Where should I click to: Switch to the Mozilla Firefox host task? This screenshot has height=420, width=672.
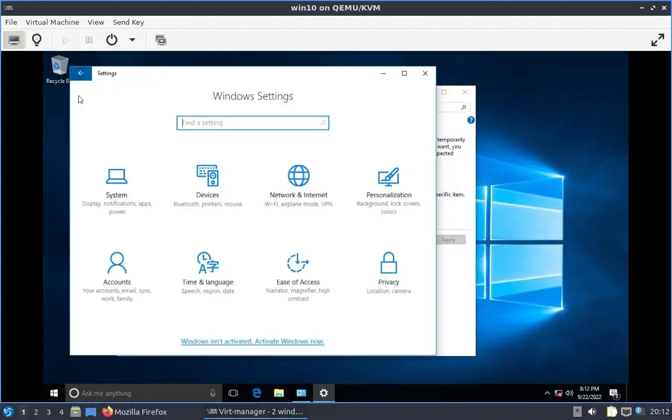click(134, 412)
